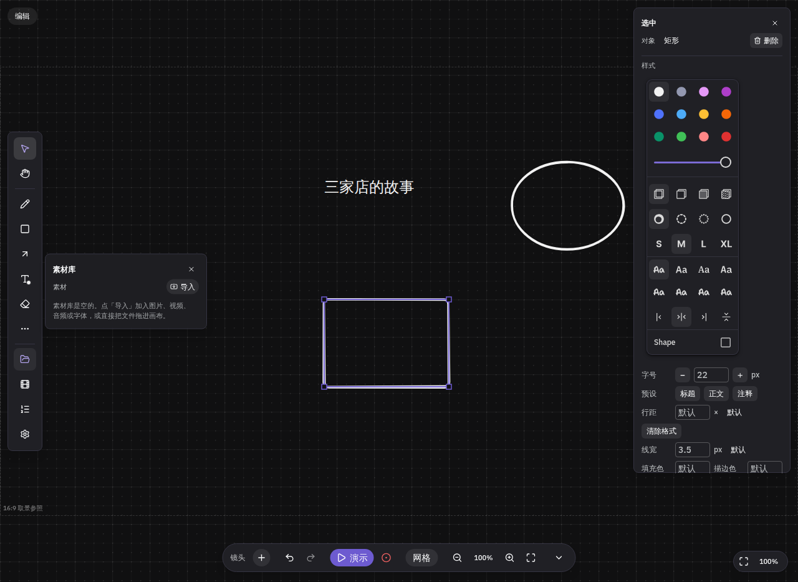The width and height of the screenshot is (798, 582).
Task: Choose the dashed stroke style
Action: 681,219
